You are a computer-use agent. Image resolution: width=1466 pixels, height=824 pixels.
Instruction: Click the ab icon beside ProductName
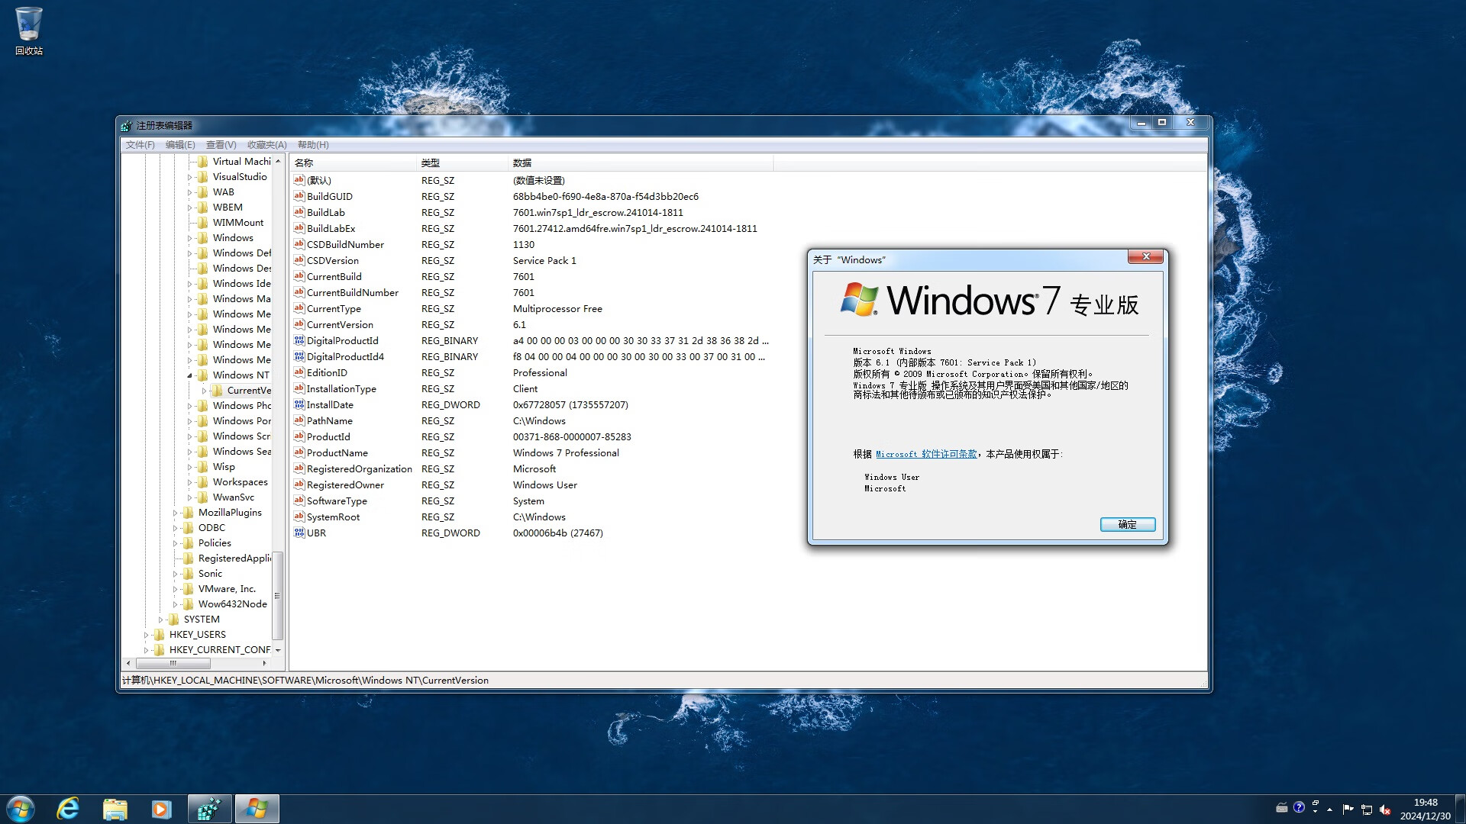[299, 452]
